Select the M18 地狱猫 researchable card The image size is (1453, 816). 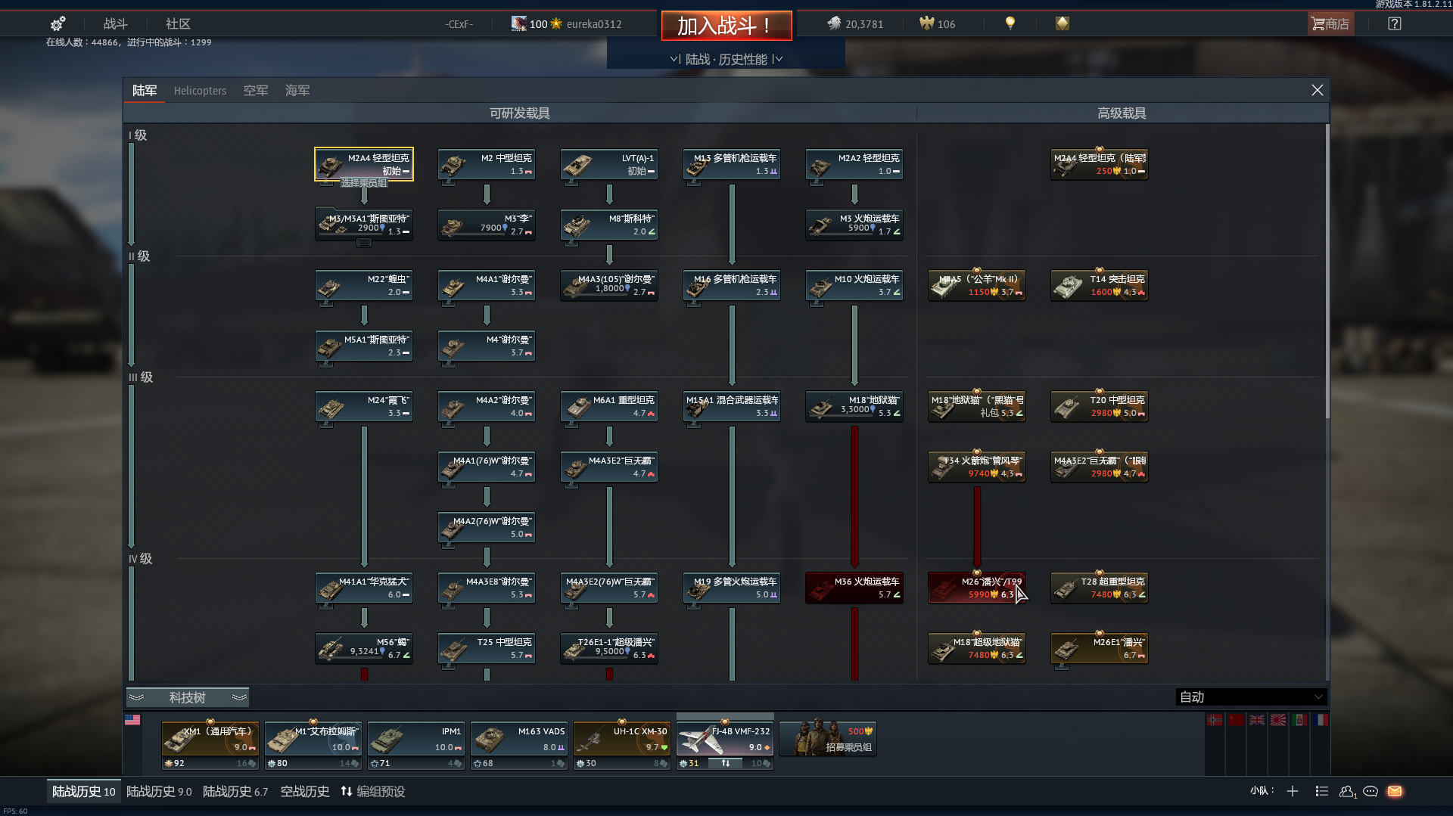pyautogui.click(x=854, y=406)
